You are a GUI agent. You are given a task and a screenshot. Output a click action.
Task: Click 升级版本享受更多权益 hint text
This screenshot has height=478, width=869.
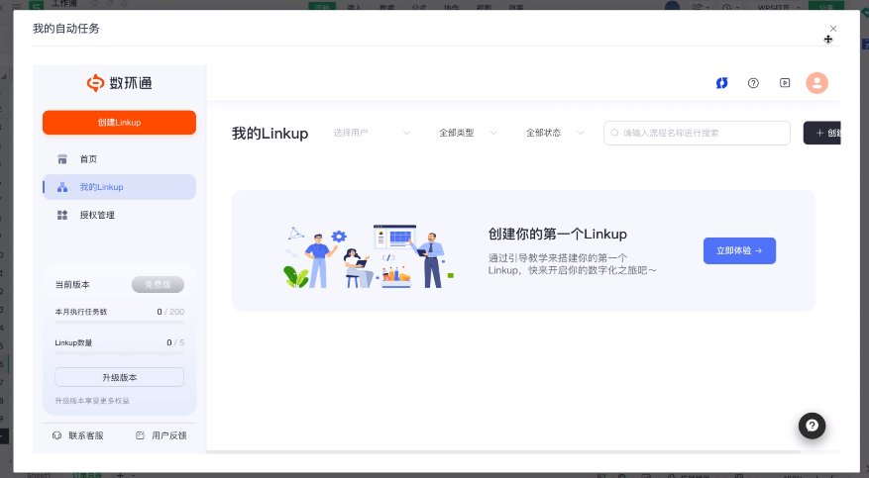[x=92, y=401]
